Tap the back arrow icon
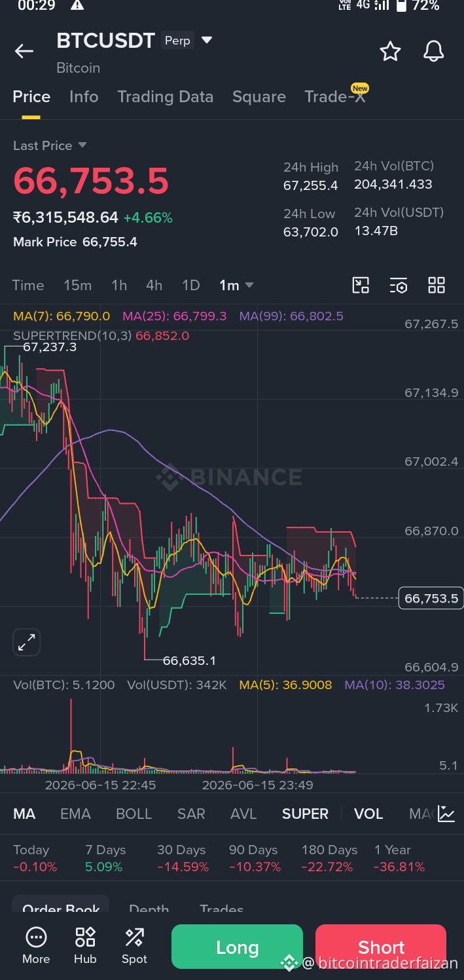This screenshot has height=980, width=464. [24, 51]
